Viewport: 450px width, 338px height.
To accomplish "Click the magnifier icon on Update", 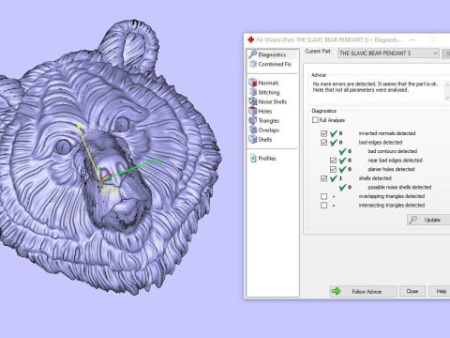I will (x=412, y=220).
